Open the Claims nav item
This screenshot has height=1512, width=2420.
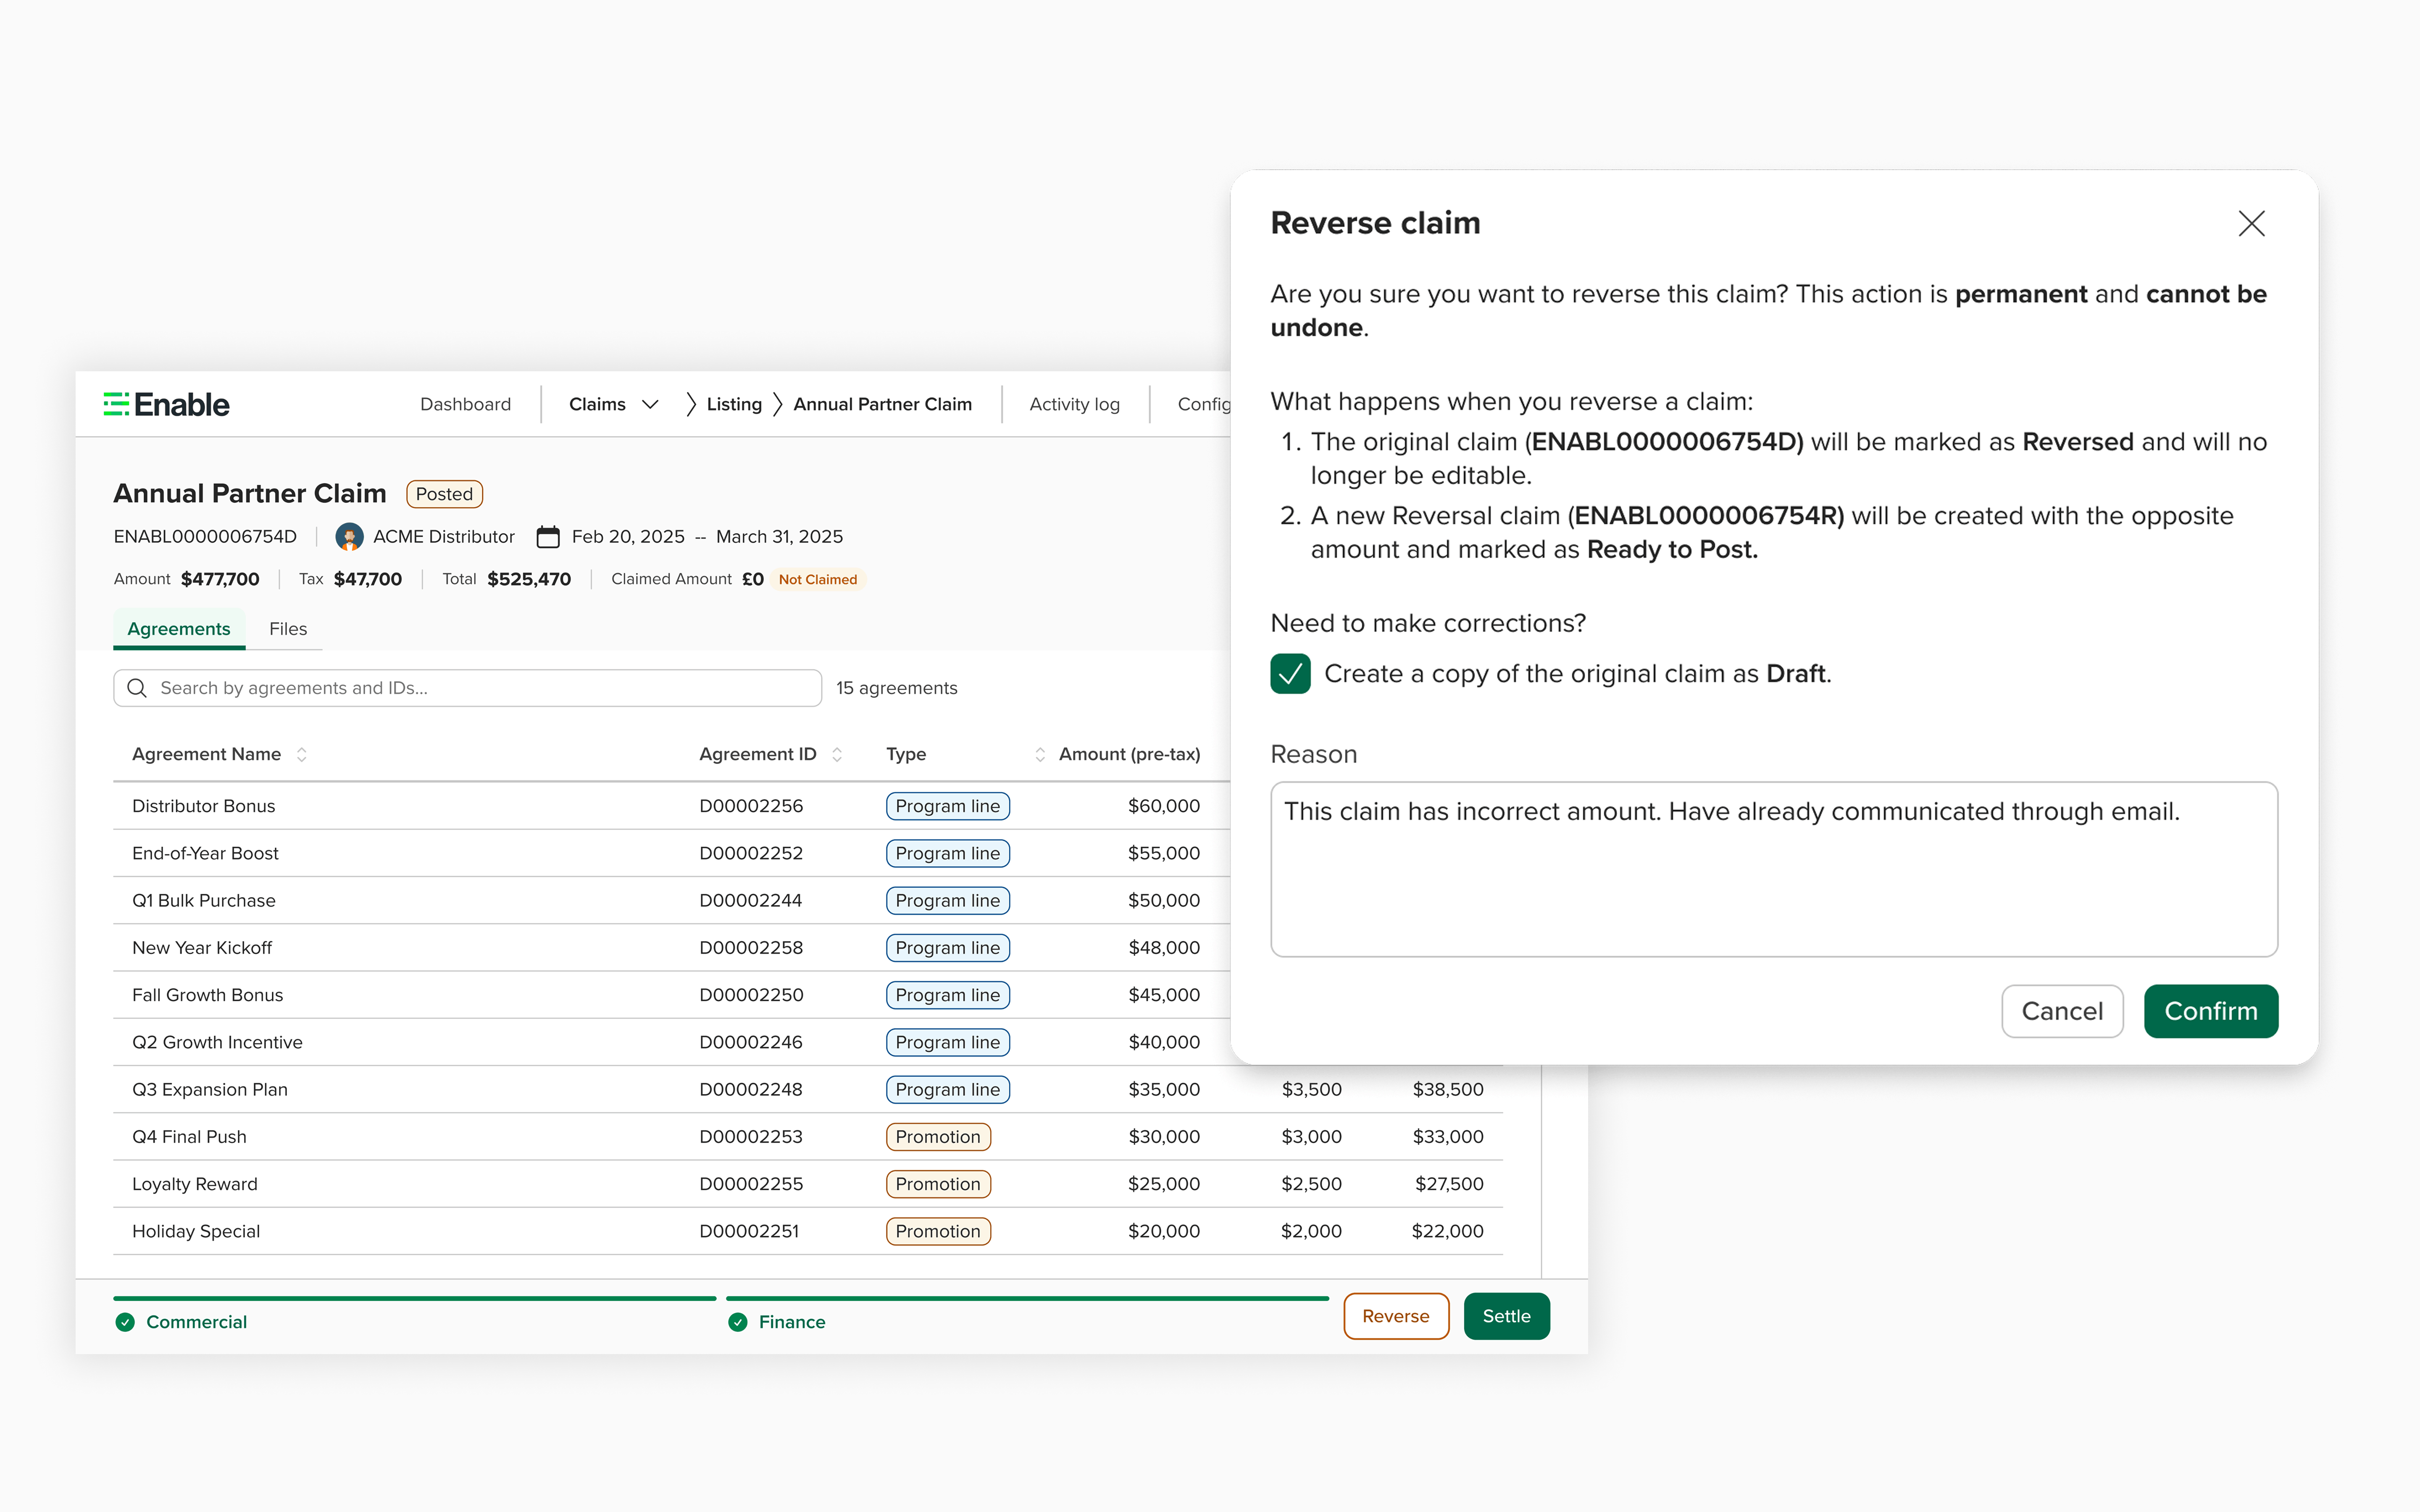click(597, 404)
